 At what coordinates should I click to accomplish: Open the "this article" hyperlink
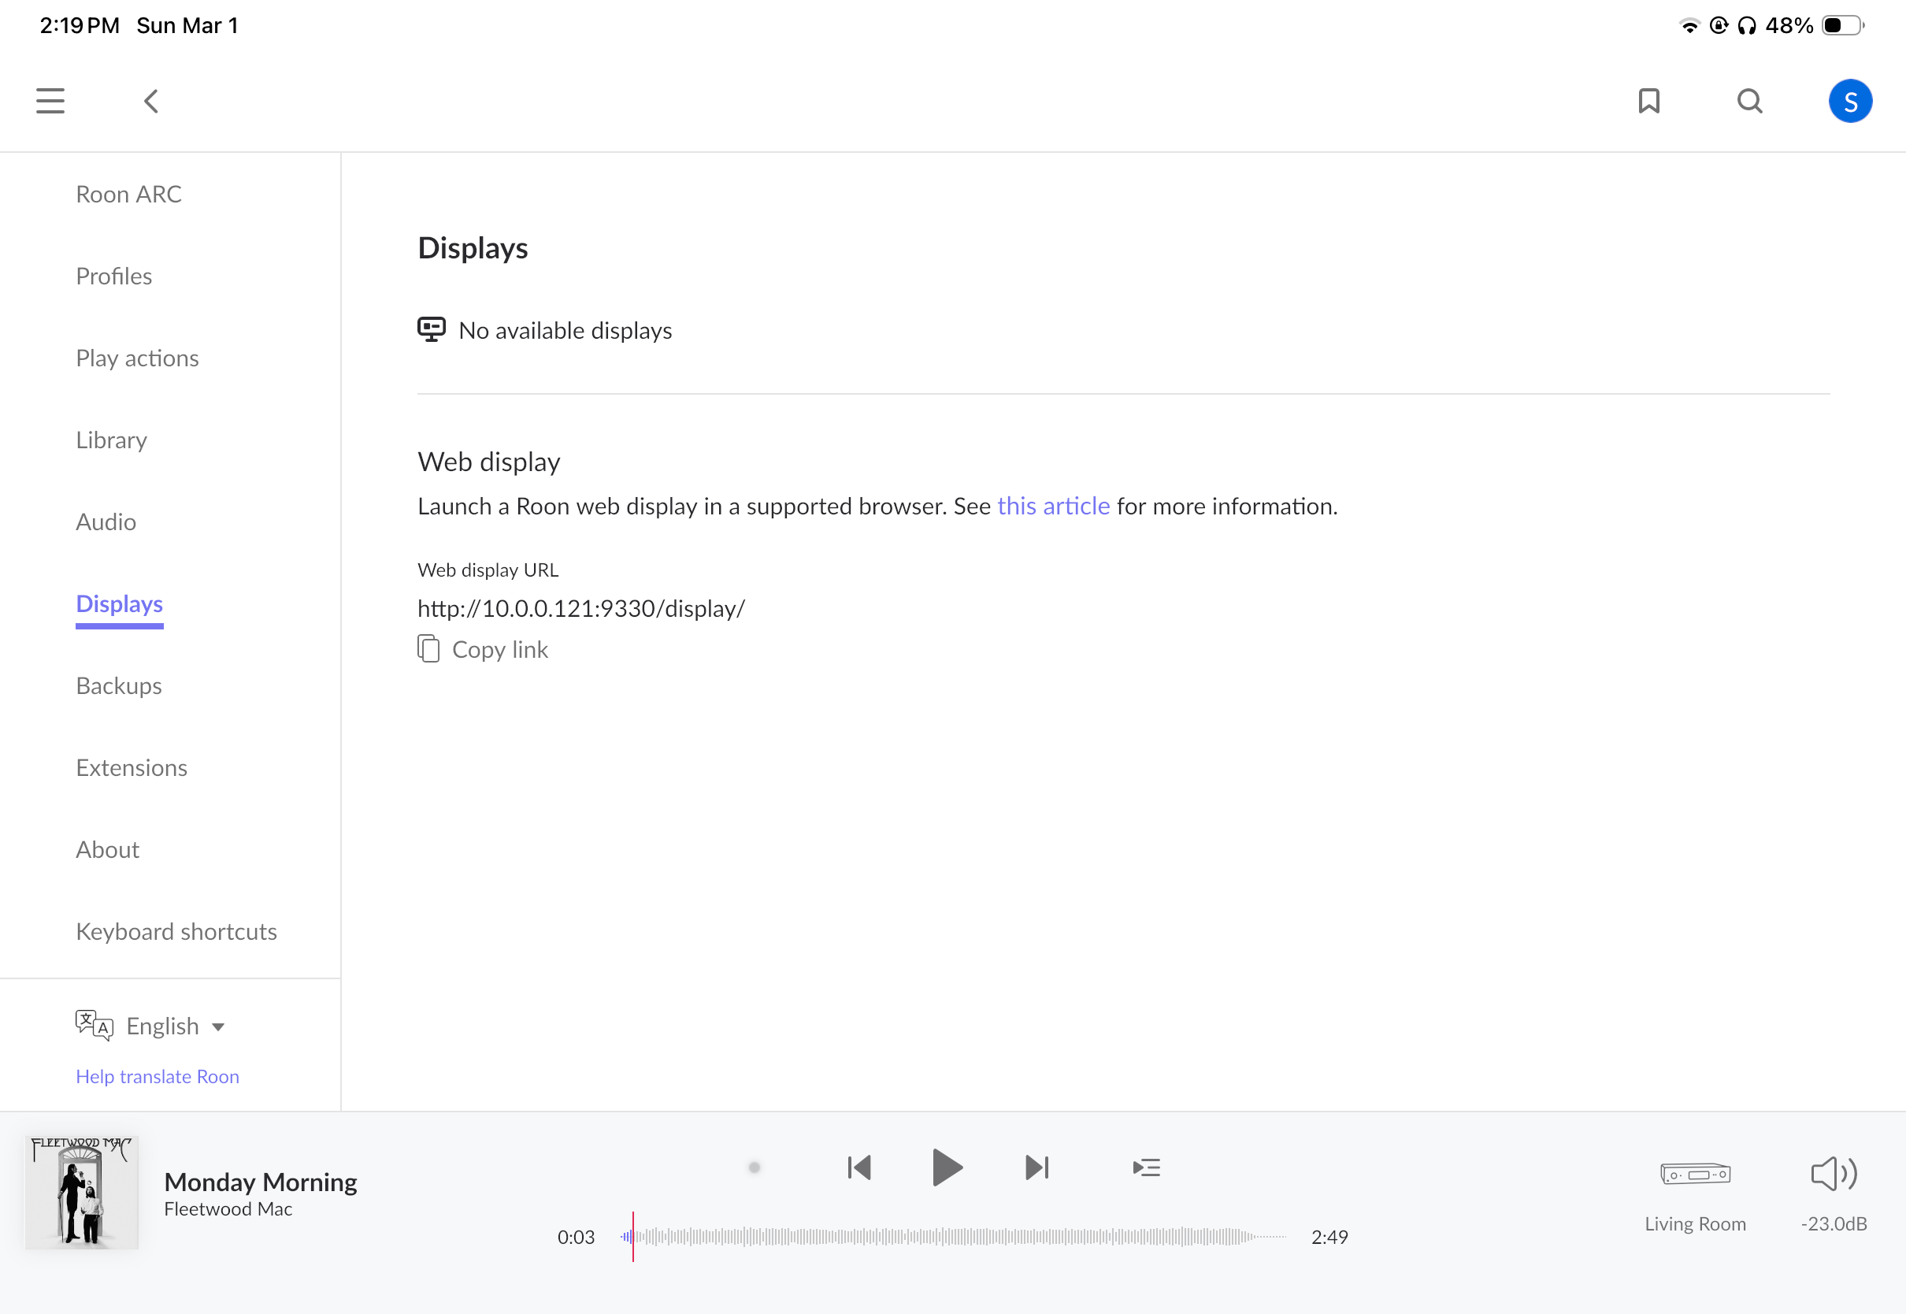(1053, 507)
